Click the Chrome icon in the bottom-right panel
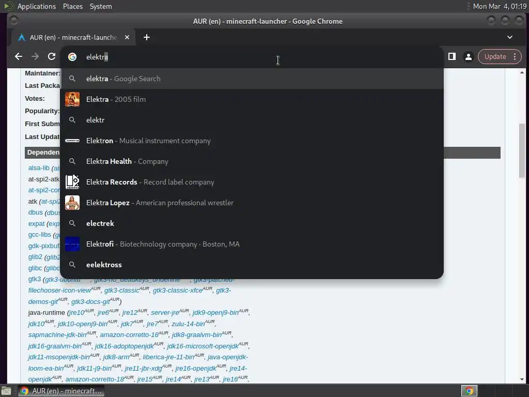The width and height of the screenshot is (529, 397). pyautogui.click(x=469, y=391)
